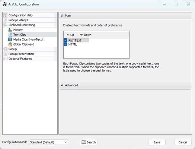The width and height of the screenshot is (195, 149).
Task: Go to History settings
Action: tap(18, 30)
